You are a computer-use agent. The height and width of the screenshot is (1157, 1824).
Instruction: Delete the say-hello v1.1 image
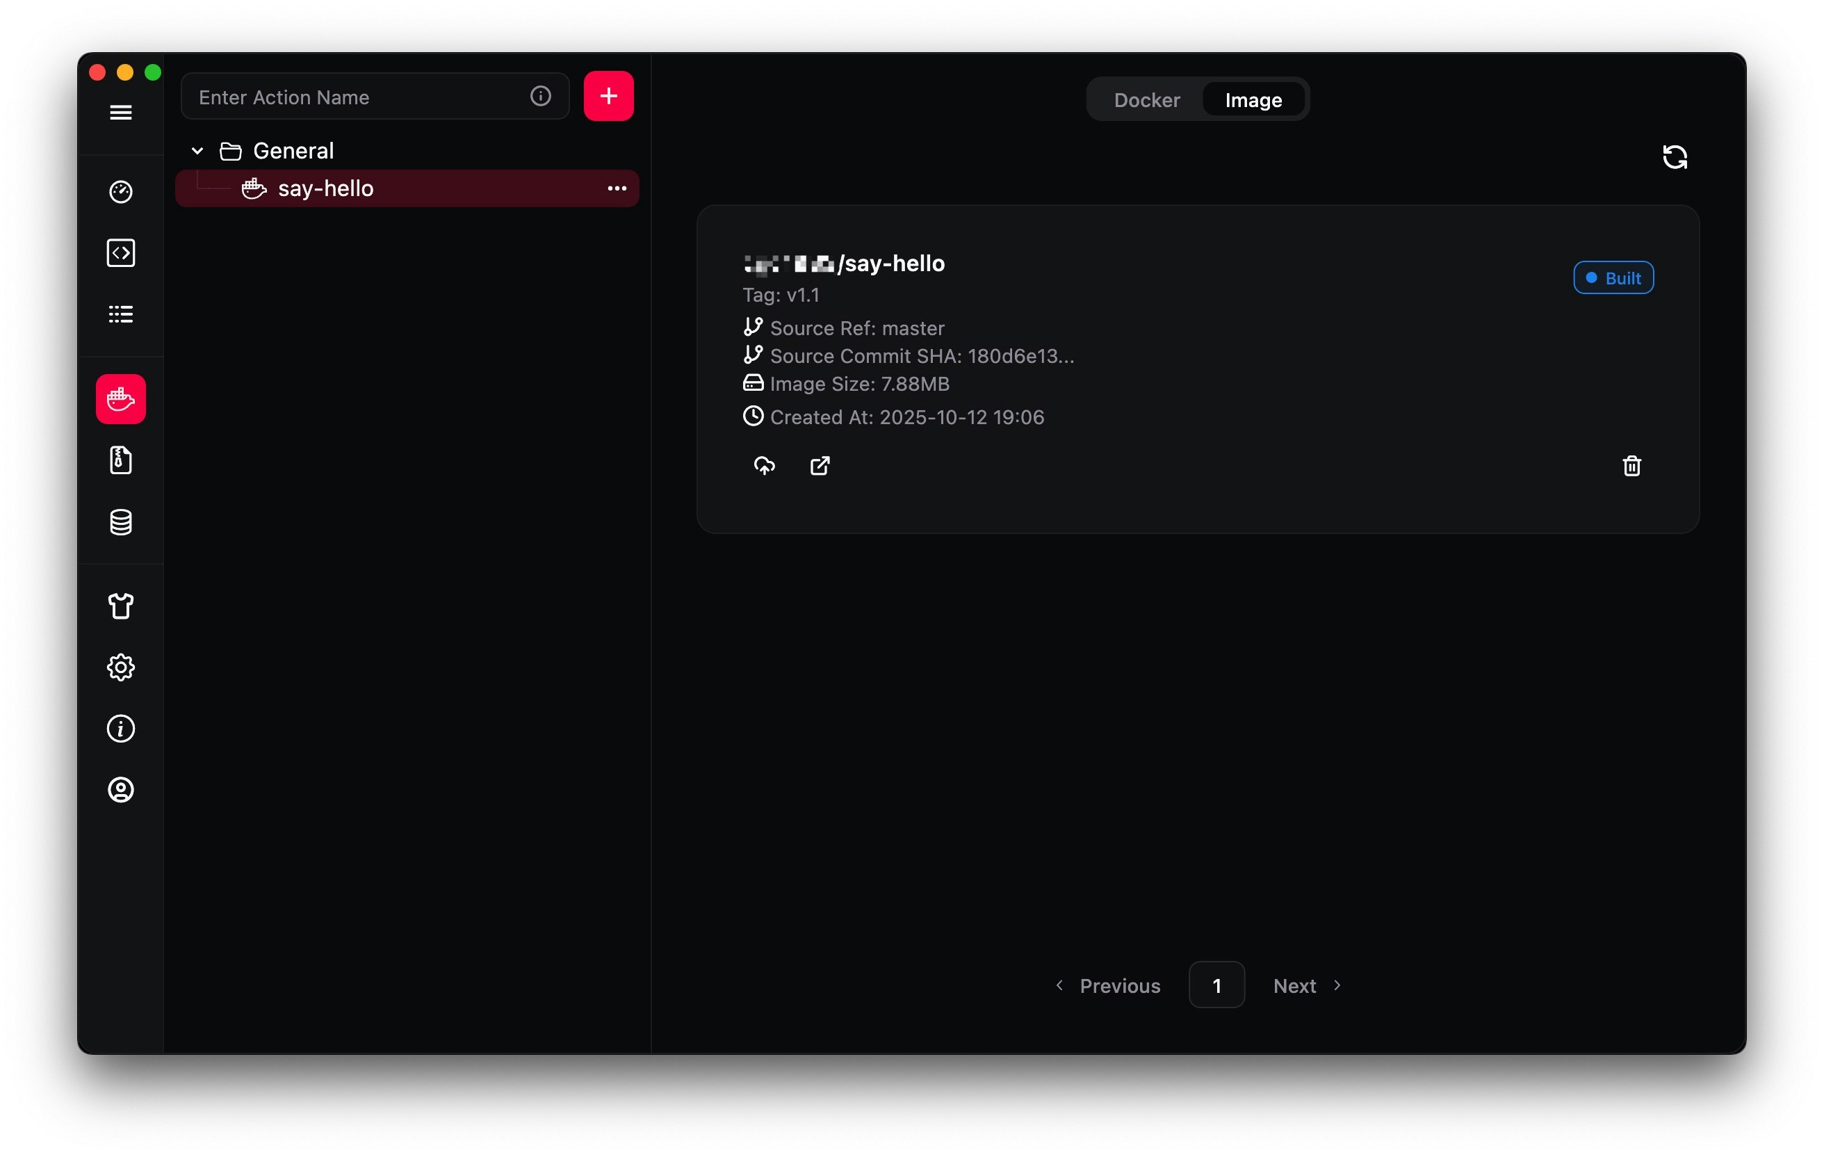1631,466
